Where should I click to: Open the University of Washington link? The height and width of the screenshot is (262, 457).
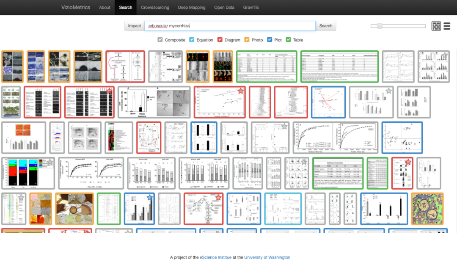(x=267, y=257)
